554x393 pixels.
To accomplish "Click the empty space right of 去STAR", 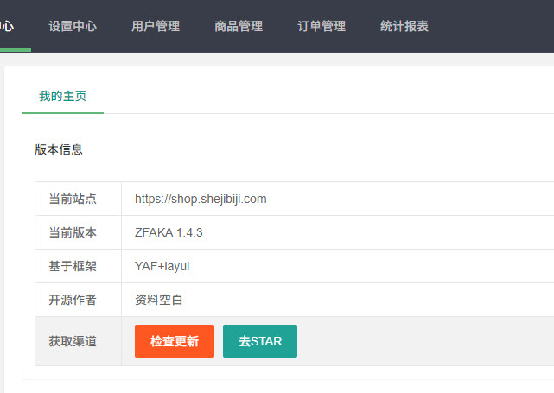I will point(423,341).
